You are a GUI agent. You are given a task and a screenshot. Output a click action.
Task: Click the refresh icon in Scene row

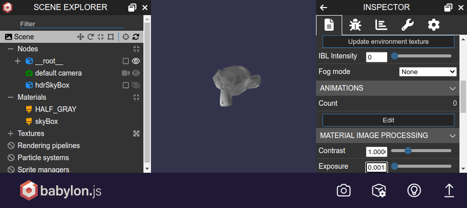(136, 37)
